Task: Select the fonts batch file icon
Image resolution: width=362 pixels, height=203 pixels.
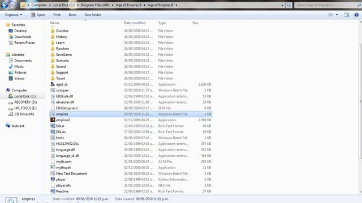Action: [x=53, y=138]
